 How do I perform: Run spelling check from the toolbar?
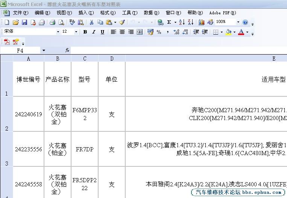pos(72,22)
